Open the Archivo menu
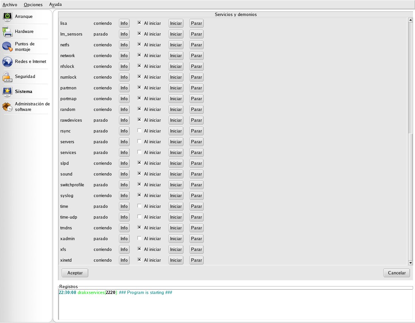The width and height of the screenshot is (415, 323). pyautogui.click(x=10, y=5)
